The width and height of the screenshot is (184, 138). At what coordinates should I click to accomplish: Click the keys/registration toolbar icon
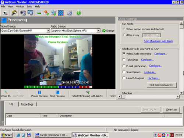tap(14, 13)
